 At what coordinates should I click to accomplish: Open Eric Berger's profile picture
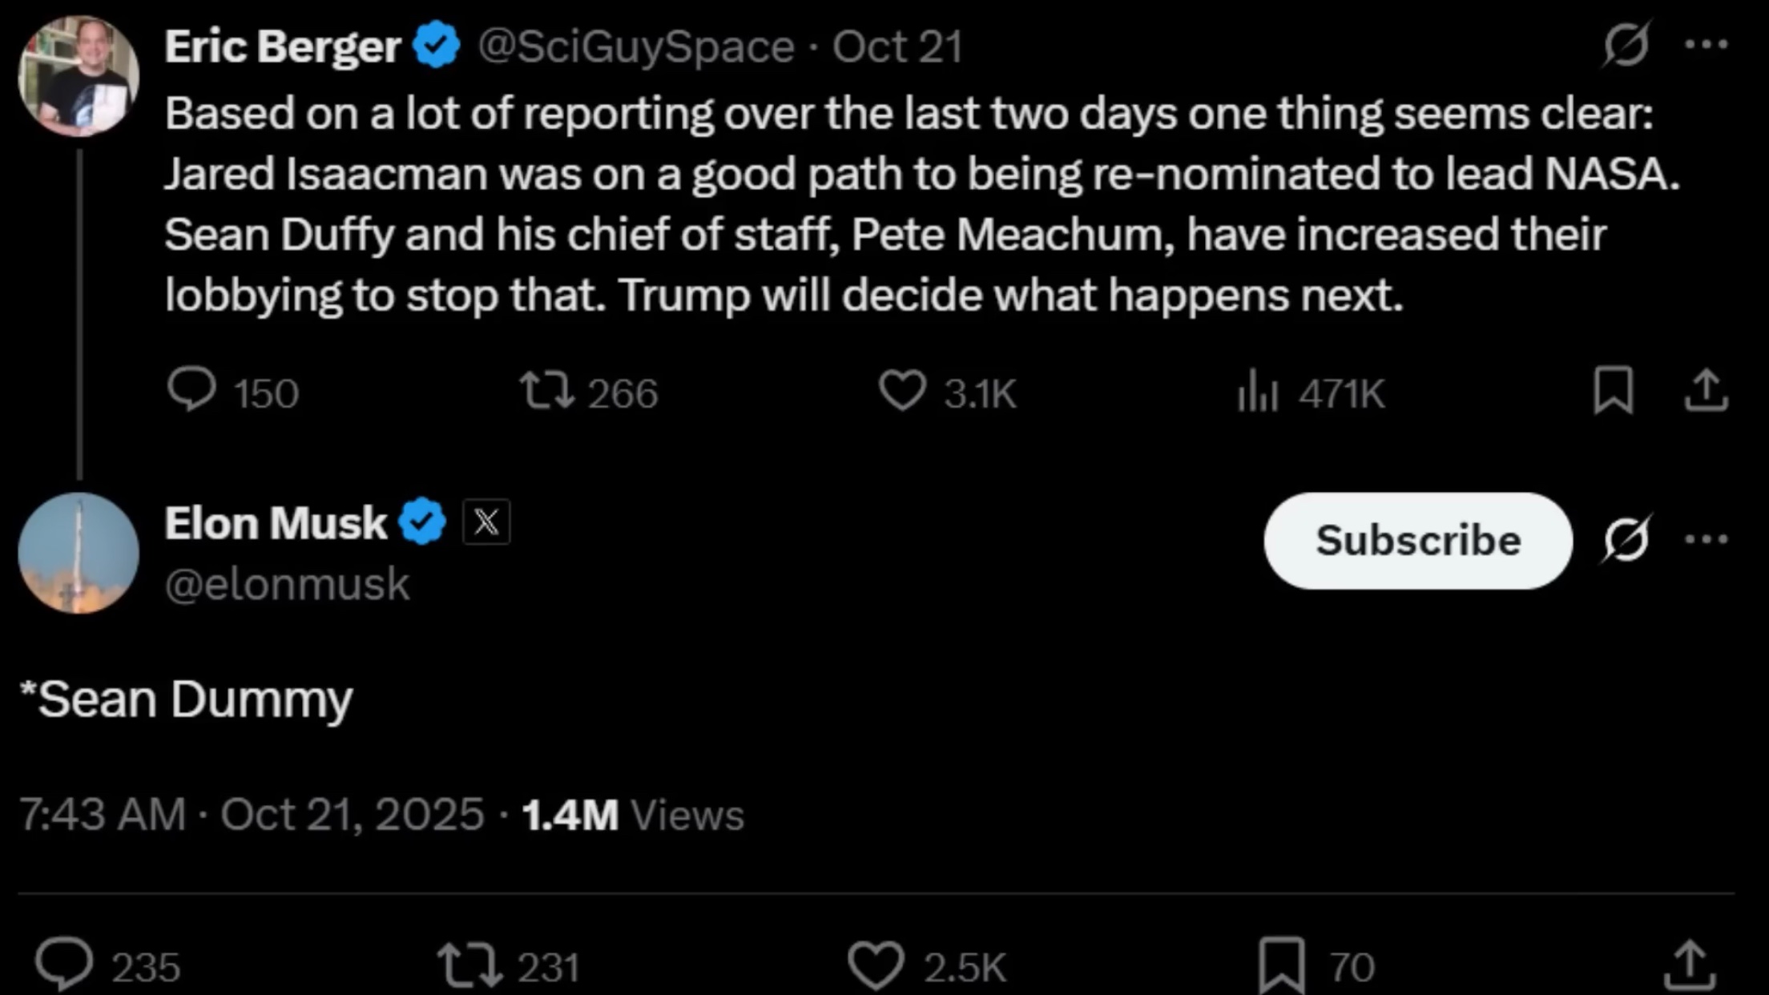point(79,76)
